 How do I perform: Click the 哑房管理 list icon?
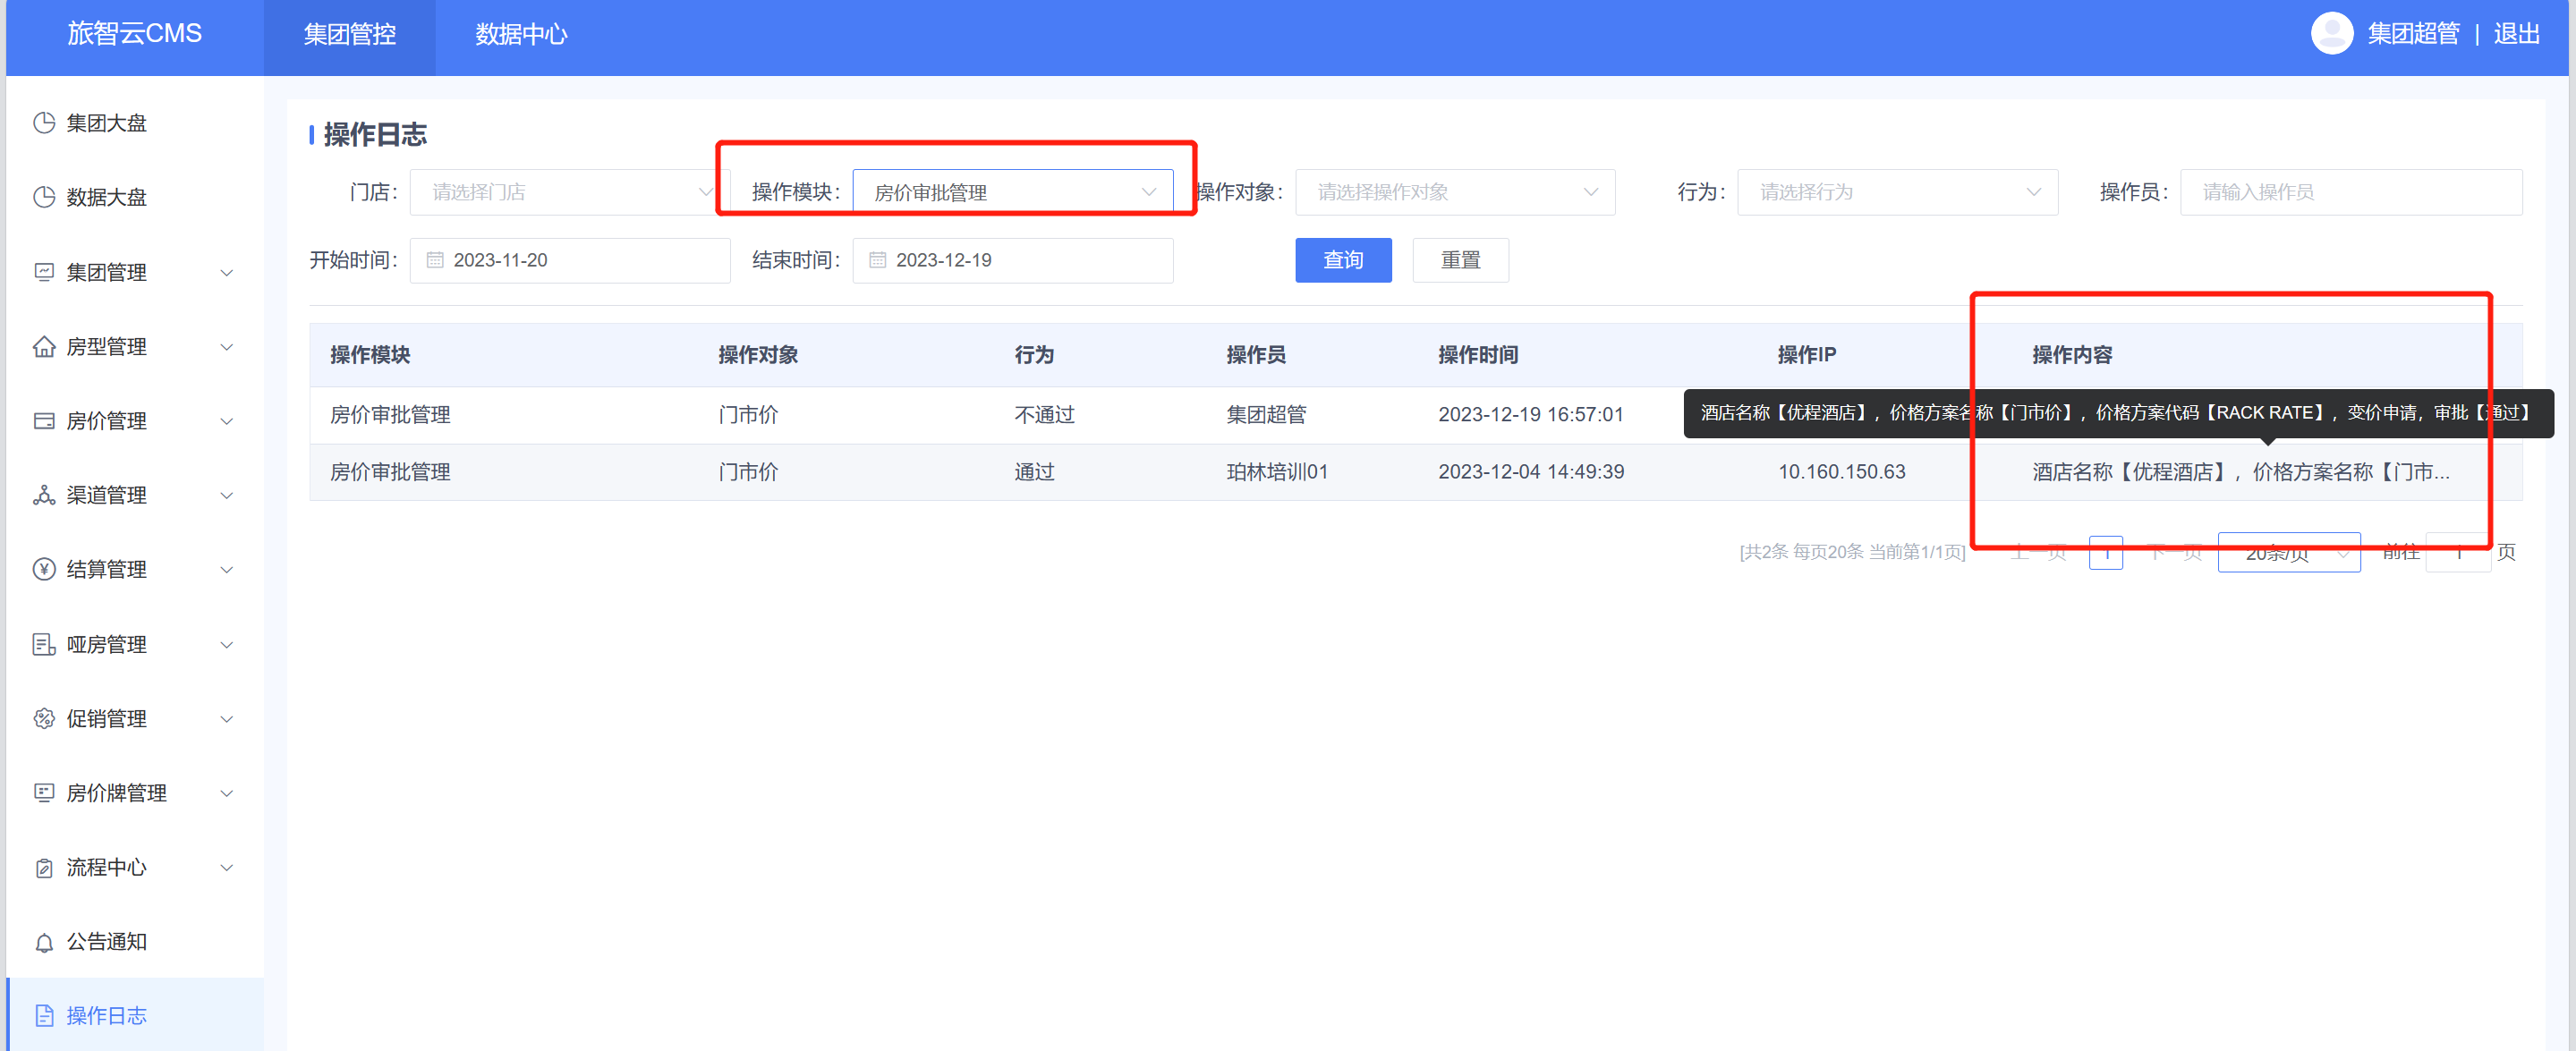pyautogui.click(x=44, y=644)
